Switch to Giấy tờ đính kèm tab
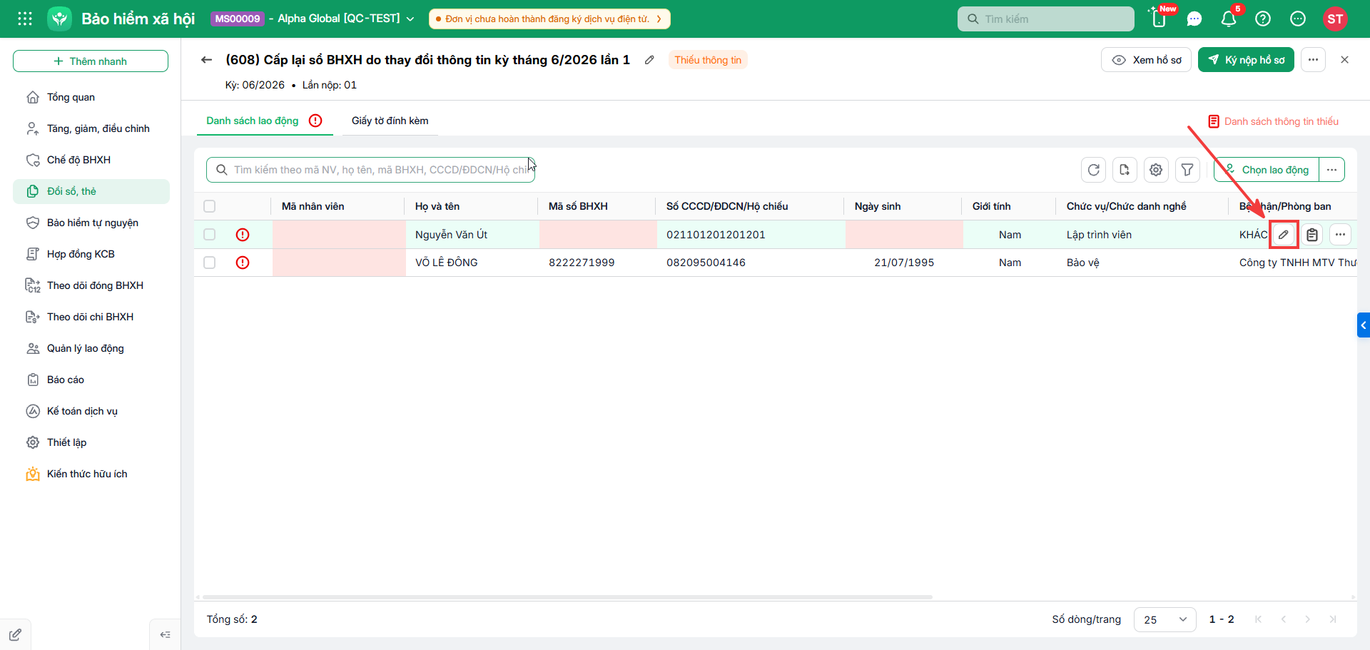The image size is (1370, 650). click(390, 121)
